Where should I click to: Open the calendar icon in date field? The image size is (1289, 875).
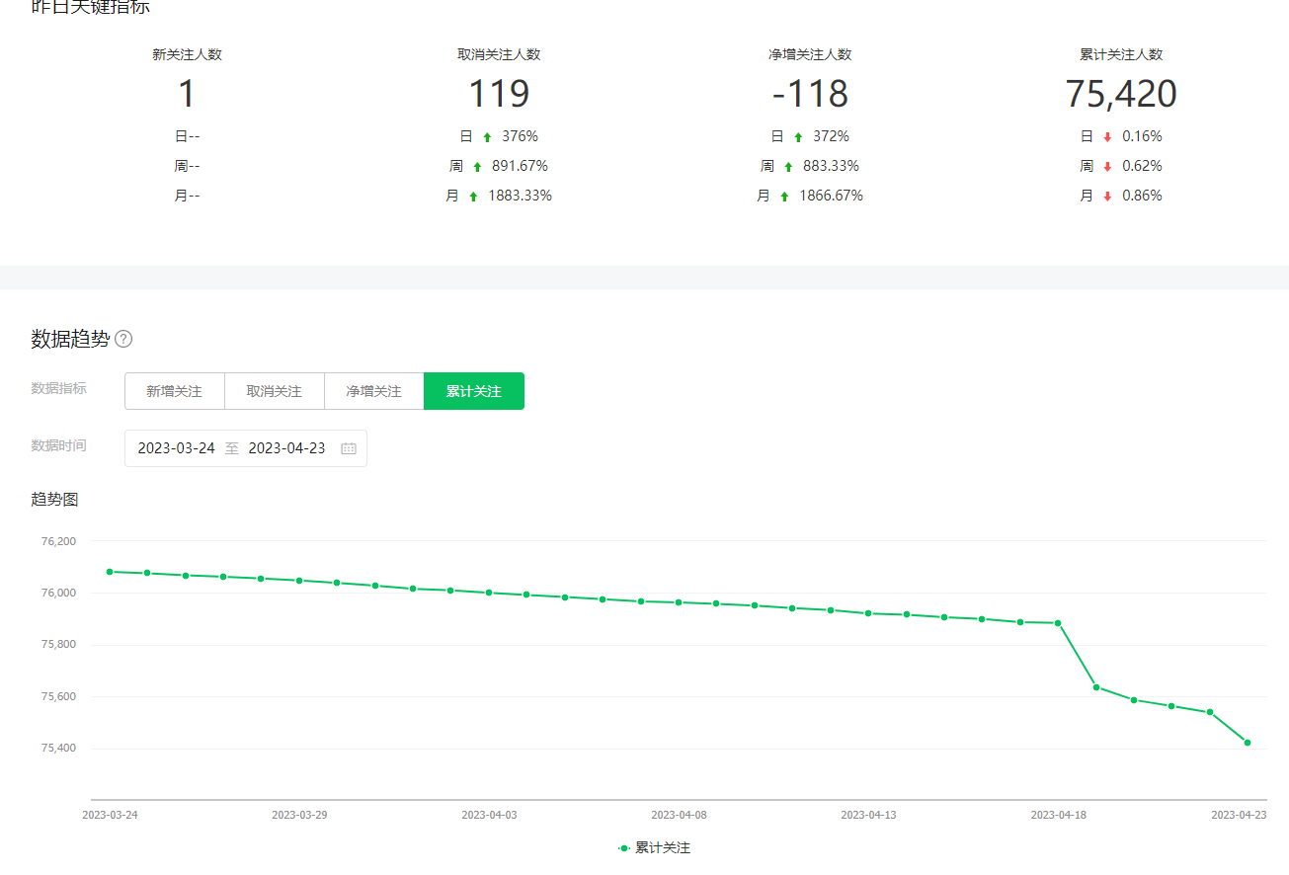pyautogui.click(x=349, y=448)
